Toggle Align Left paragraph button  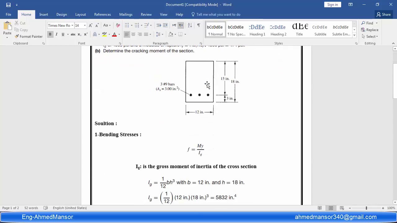(x=127, y=34)
